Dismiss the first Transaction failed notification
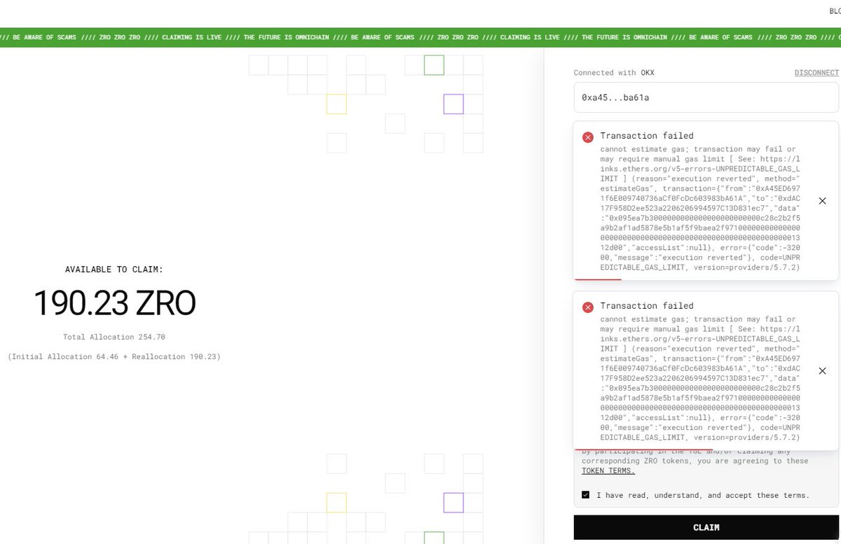Screen dimensions: 841x544 [x=823, y=201]
